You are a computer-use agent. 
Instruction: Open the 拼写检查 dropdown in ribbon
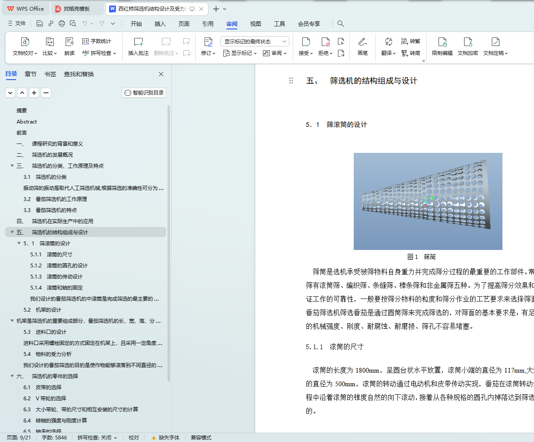click(x=99, y=53)
